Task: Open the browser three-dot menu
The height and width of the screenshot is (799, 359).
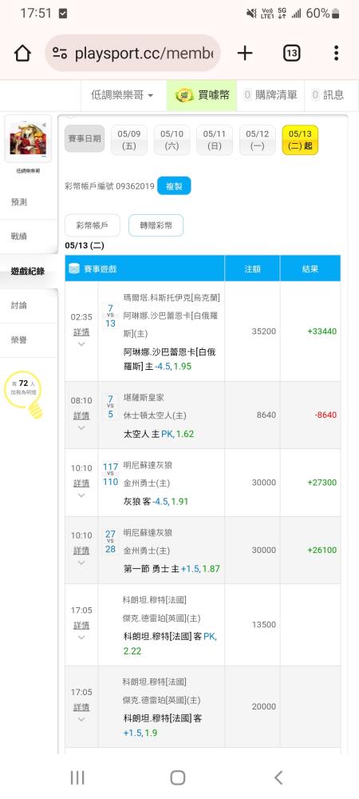Action: pos(336,53)
